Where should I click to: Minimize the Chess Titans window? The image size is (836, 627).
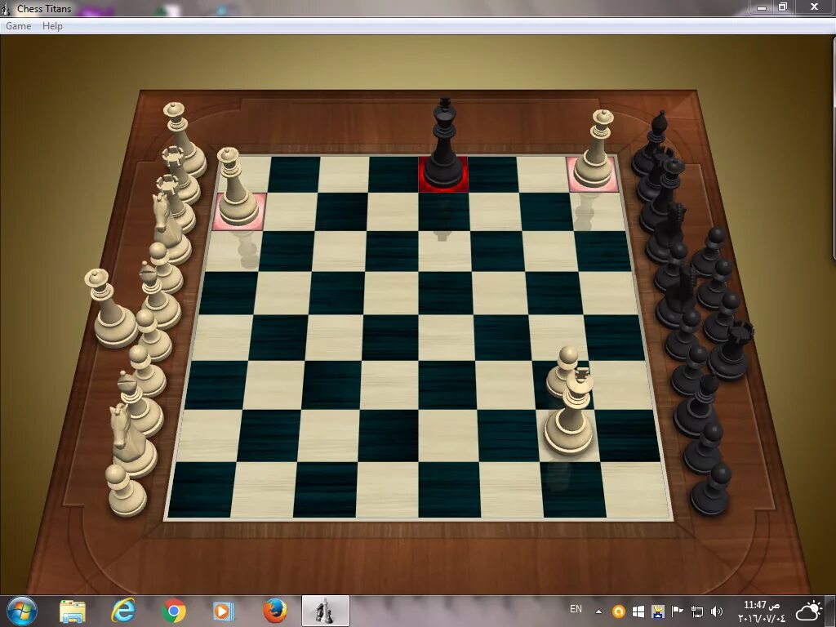762,7
